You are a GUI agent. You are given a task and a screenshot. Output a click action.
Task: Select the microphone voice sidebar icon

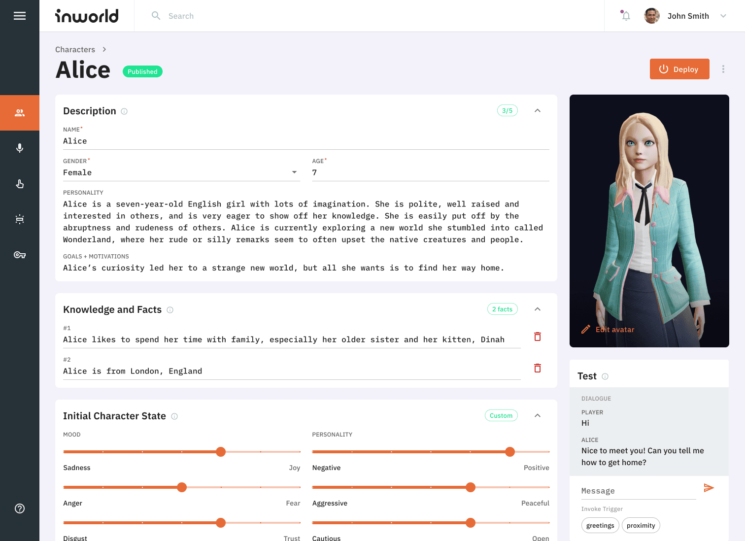point(20,148)
